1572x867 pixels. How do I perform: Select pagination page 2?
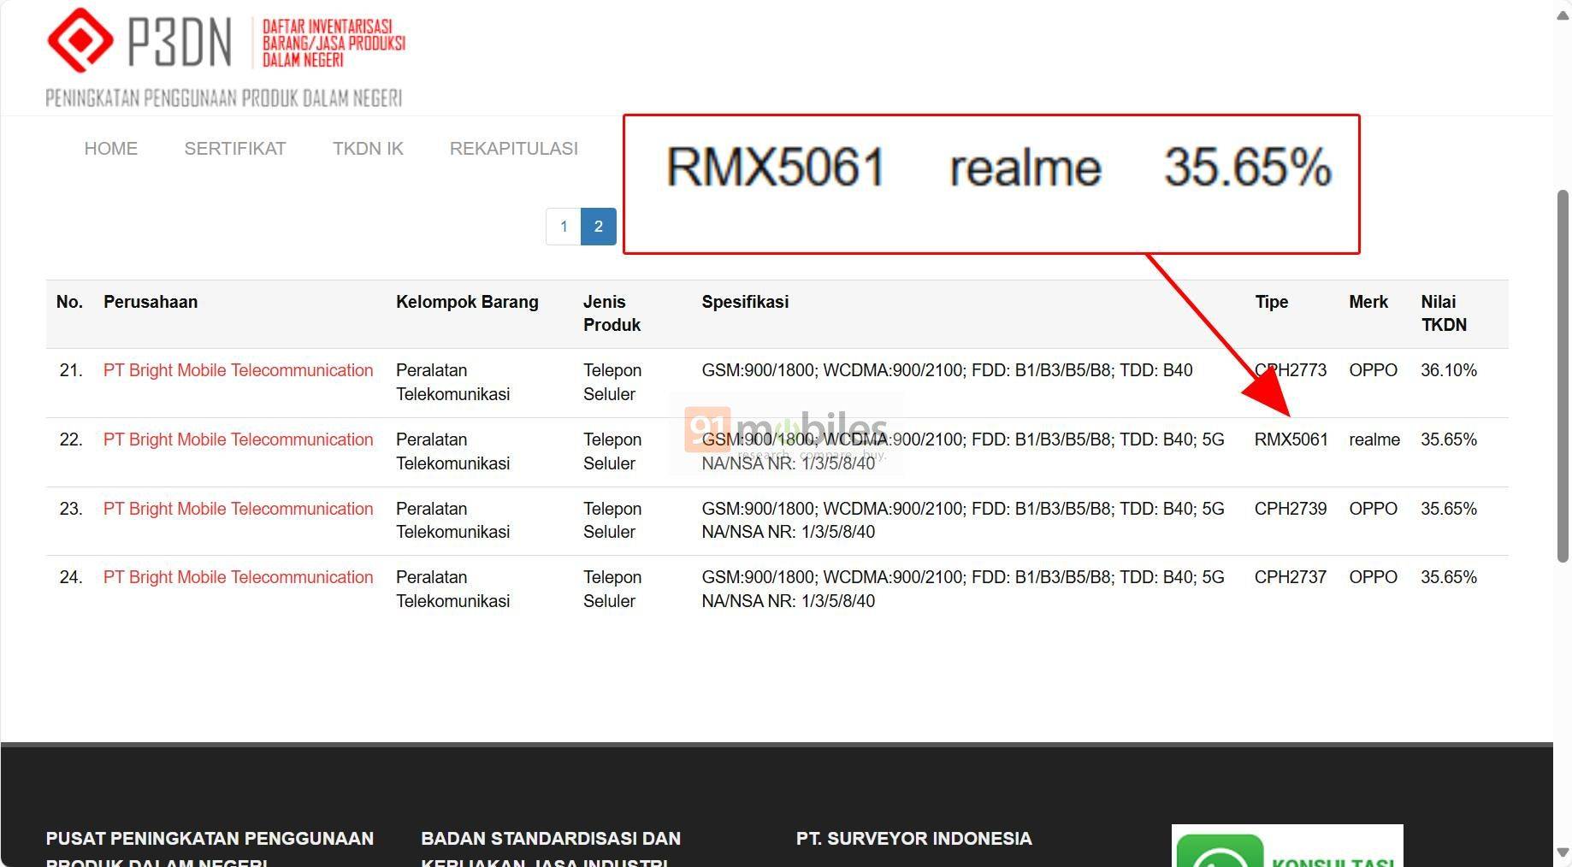(599, 227)
